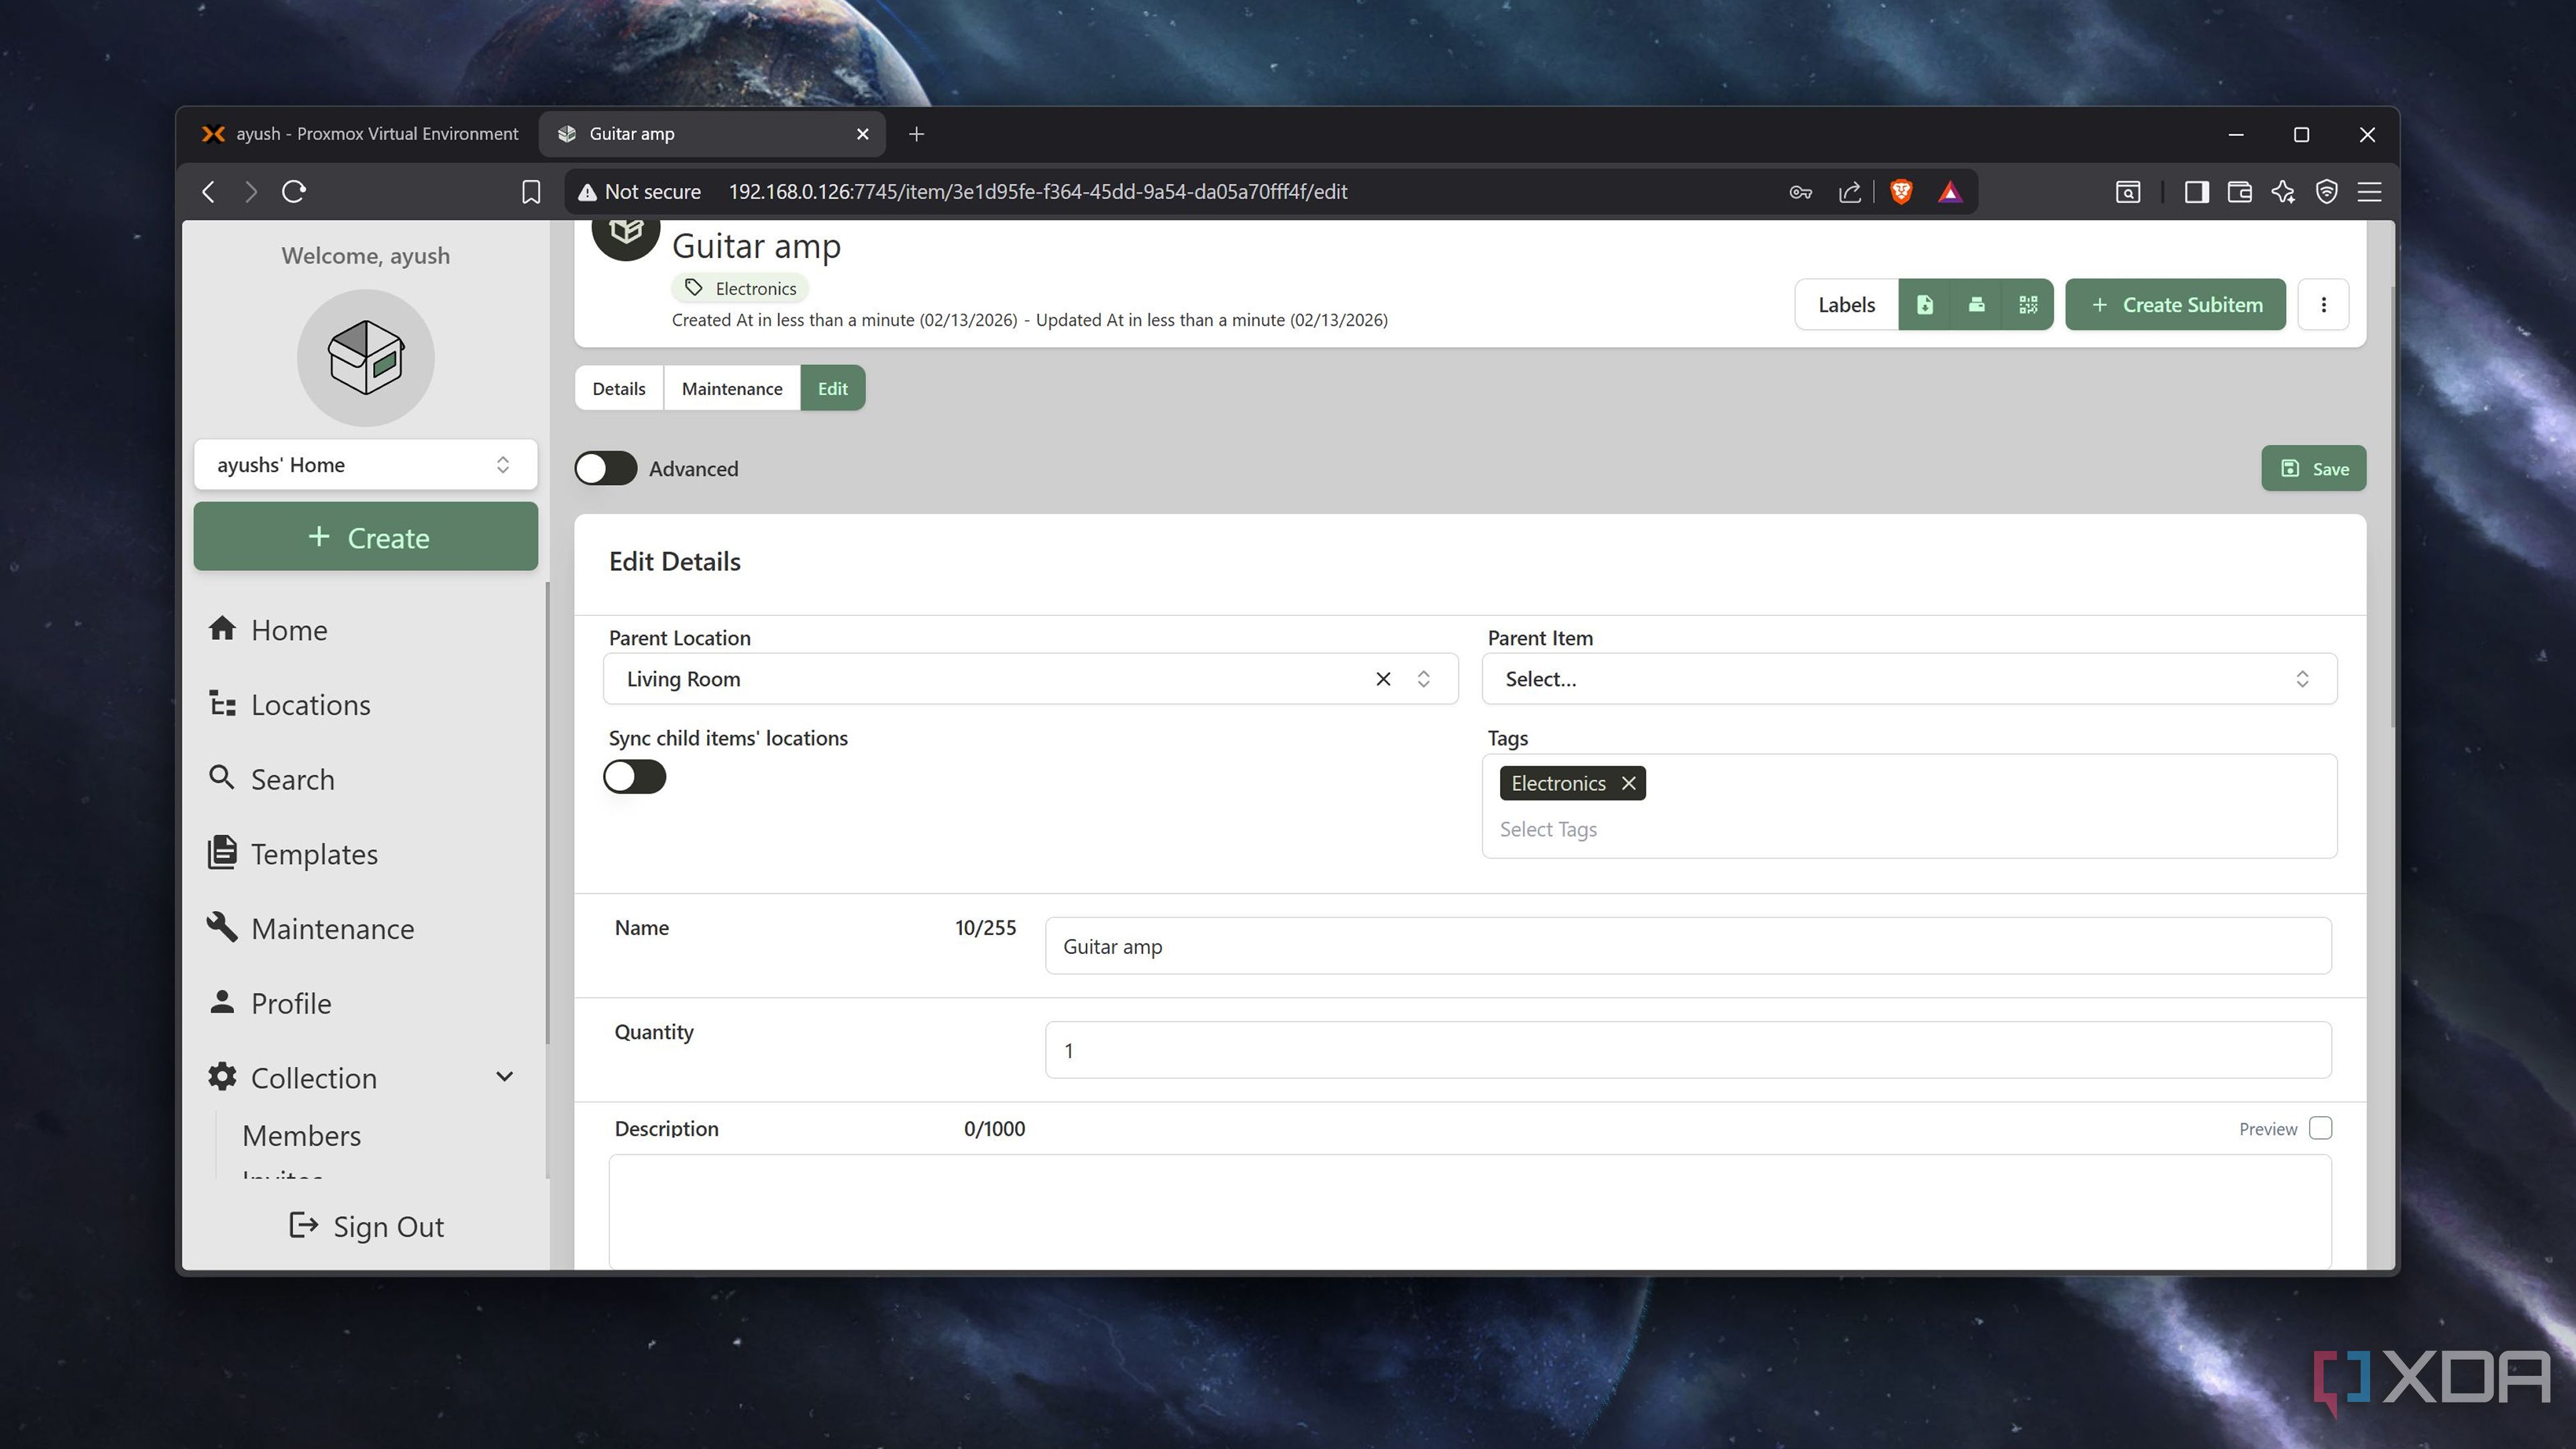
Task: Select the Edit tab
Action: point(833,388)
